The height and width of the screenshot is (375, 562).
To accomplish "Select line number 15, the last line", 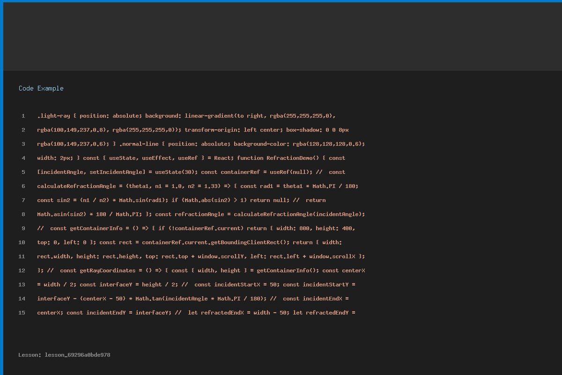I will click(x=22, y=313).
